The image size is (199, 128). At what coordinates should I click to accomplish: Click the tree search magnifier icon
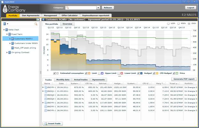pyautogui.click(x=36, y=24)
